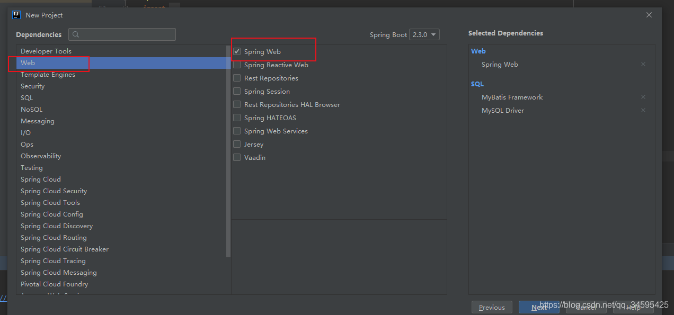
Task: Remove MyBatis Framework from selected dependencies
Action: [x=643, y=97]
